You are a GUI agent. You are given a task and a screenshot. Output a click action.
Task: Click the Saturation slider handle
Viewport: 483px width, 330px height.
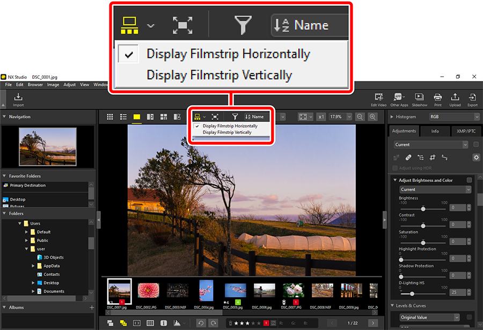coord(423,243)
